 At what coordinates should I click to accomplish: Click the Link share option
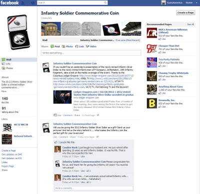point(79,46)
